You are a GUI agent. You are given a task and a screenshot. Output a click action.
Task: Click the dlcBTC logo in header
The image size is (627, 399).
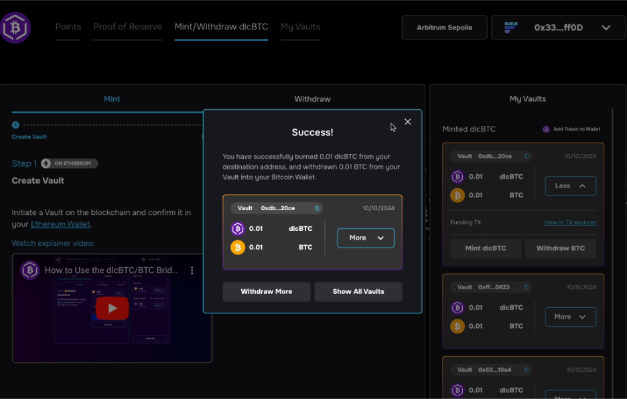(15, 27)
